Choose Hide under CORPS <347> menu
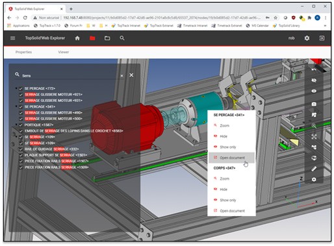This screenshot has width=334, height=246. point(231,190)
